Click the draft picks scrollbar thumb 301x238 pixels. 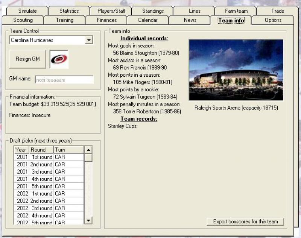tap(88, 158)
